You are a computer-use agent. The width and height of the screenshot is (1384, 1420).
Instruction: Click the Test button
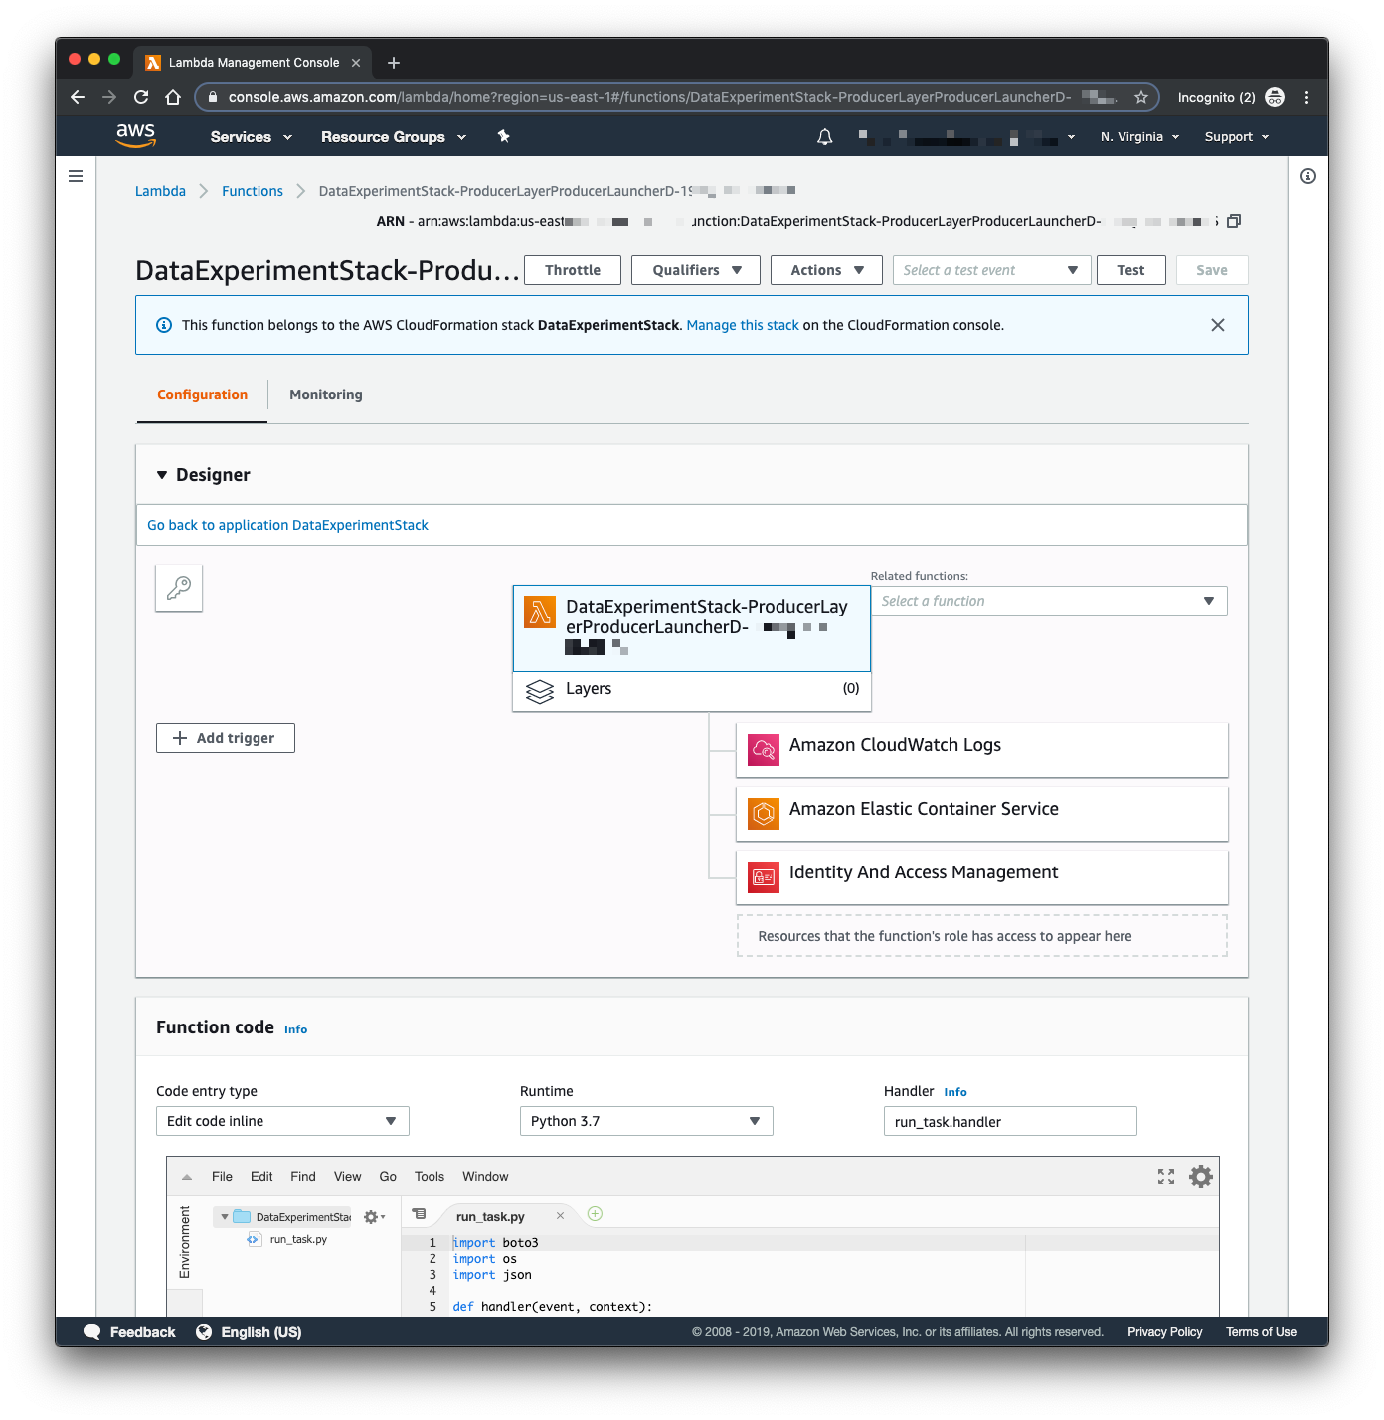point(1131,270)
